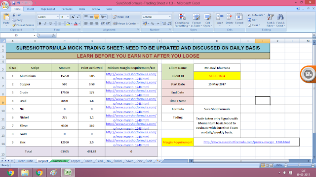Toggle center horizontal alignment

point(91,24)
